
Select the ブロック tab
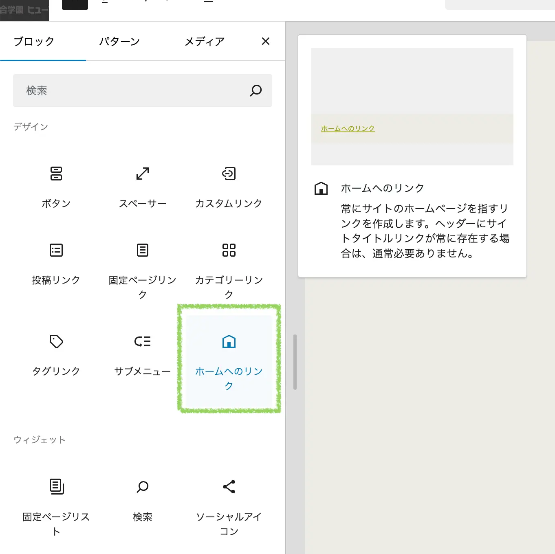pyautogui.click(x=34, y=42)
